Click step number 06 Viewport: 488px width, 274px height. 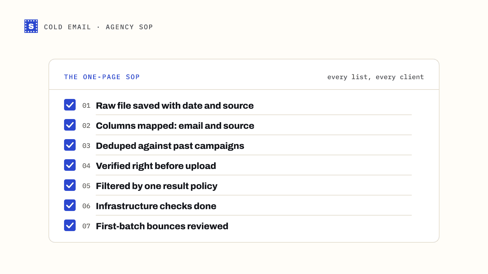coord(86,206)
